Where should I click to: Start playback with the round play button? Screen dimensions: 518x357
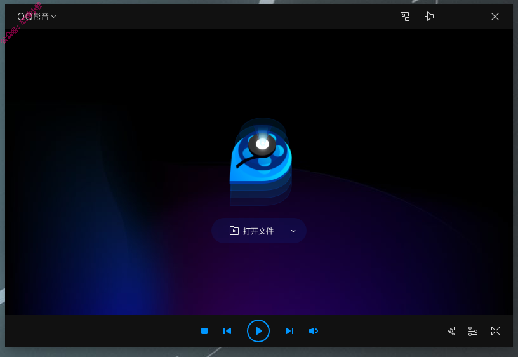pos(258,331)
